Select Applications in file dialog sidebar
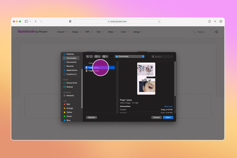Screen dimensions: 237x158 (70, 70)
